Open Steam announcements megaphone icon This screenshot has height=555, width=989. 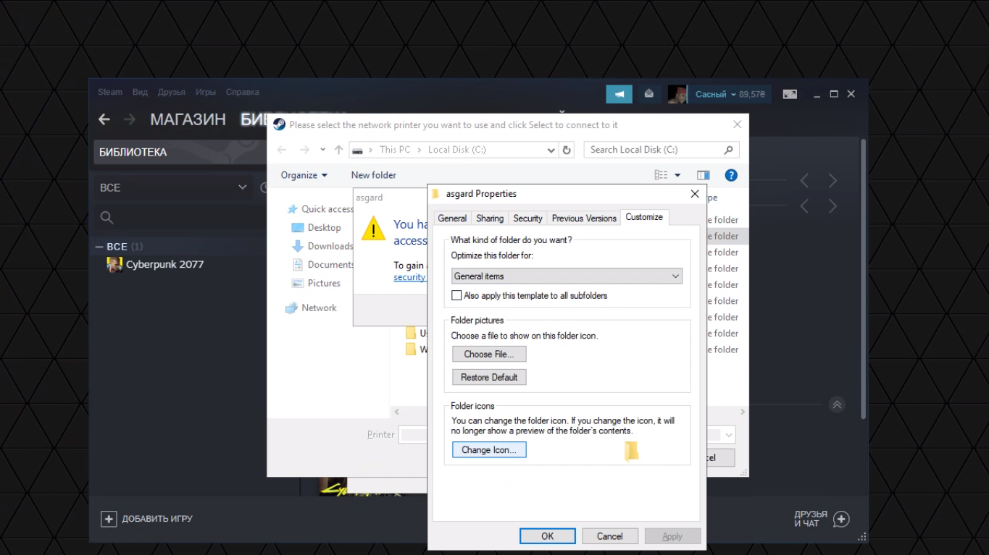tap(619, 94)
